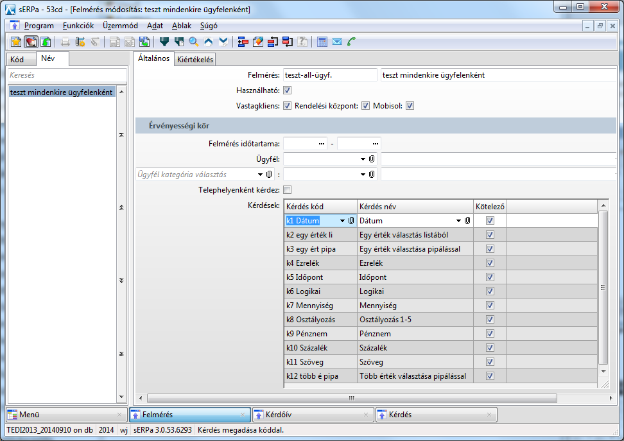Image resolution: width=624 pixels, height=441 pixels.
Task: Click the yellow star toolbar icon
Action: tap(17, 42)
